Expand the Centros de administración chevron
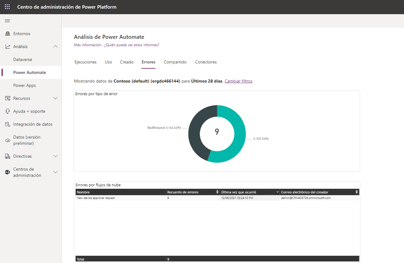 point(55,172)
